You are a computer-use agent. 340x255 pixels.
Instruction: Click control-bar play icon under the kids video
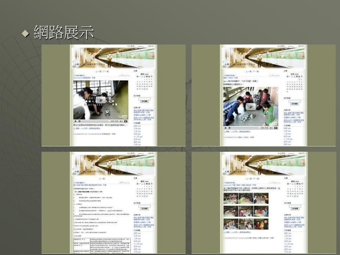pos(225,128)
